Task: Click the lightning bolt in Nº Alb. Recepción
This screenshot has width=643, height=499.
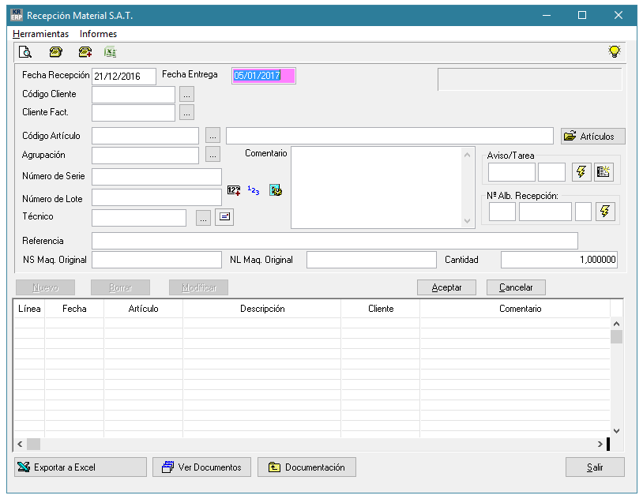Action: pyautogui.click(x=605, y=212)
